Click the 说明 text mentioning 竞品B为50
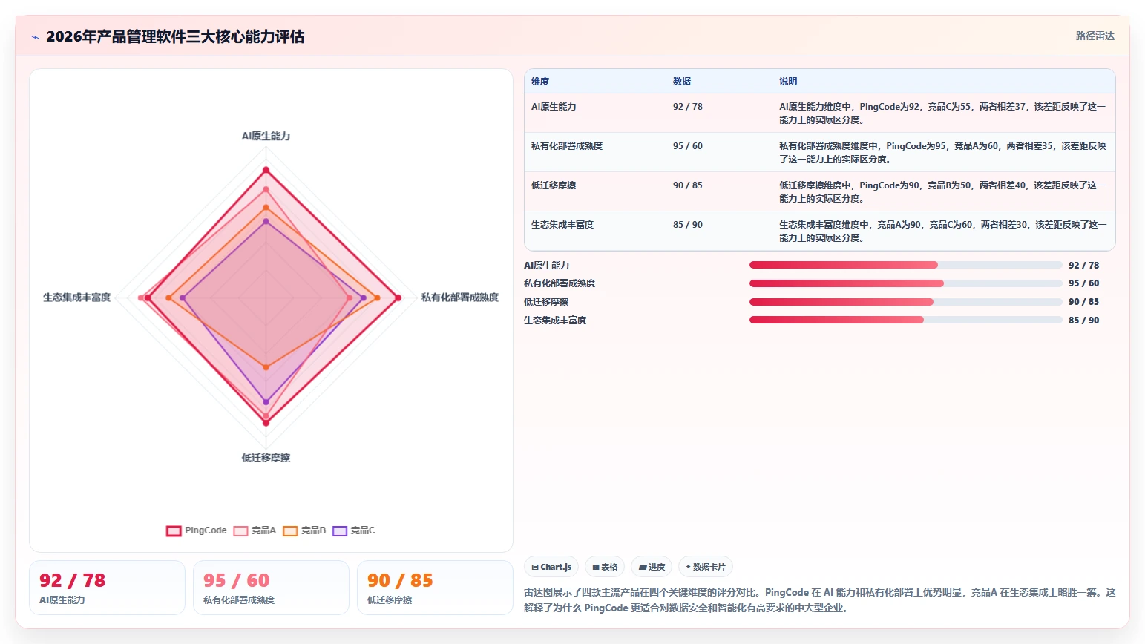This screenshot has width=1145, height=644. (x=942, y=192)
